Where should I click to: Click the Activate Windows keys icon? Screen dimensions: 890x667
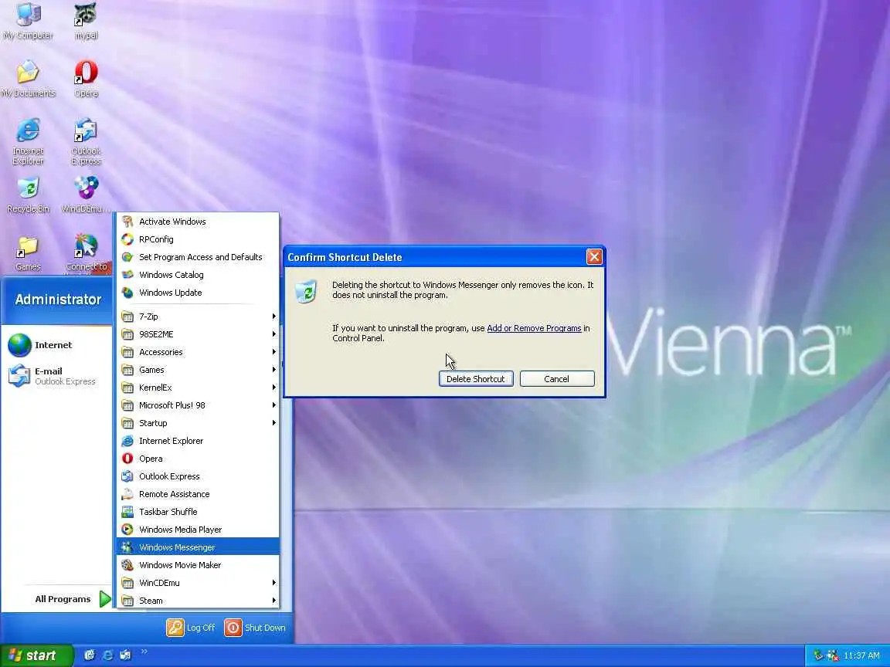coord(127,222)
